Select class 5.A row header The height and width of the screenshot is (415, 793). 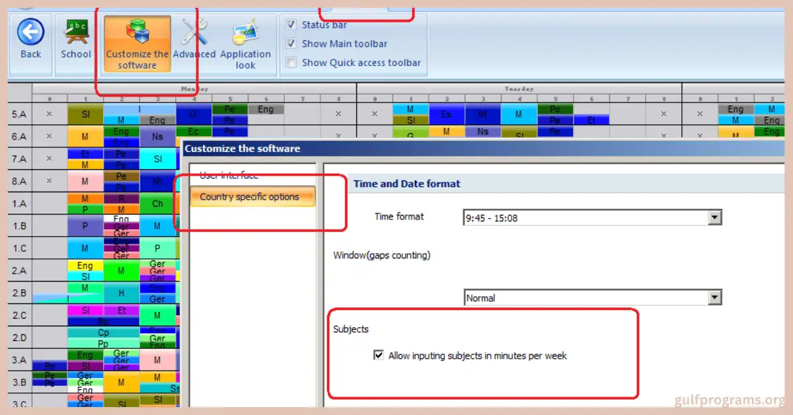19,114
